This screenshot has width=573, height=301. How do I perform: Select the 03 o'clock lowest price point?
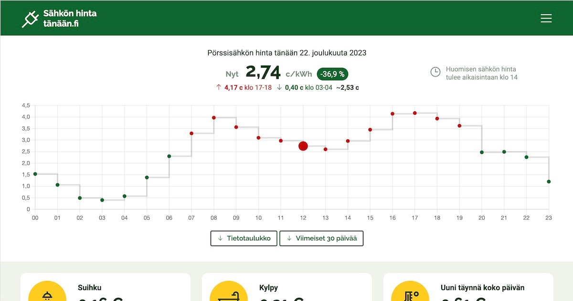point(102,200)
